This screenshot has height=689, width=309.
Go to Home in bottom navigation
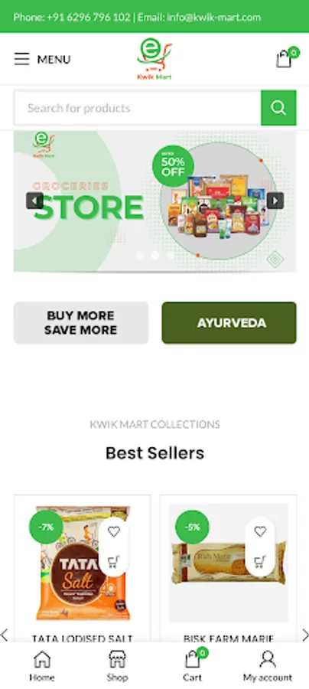[x=42, y=666]
